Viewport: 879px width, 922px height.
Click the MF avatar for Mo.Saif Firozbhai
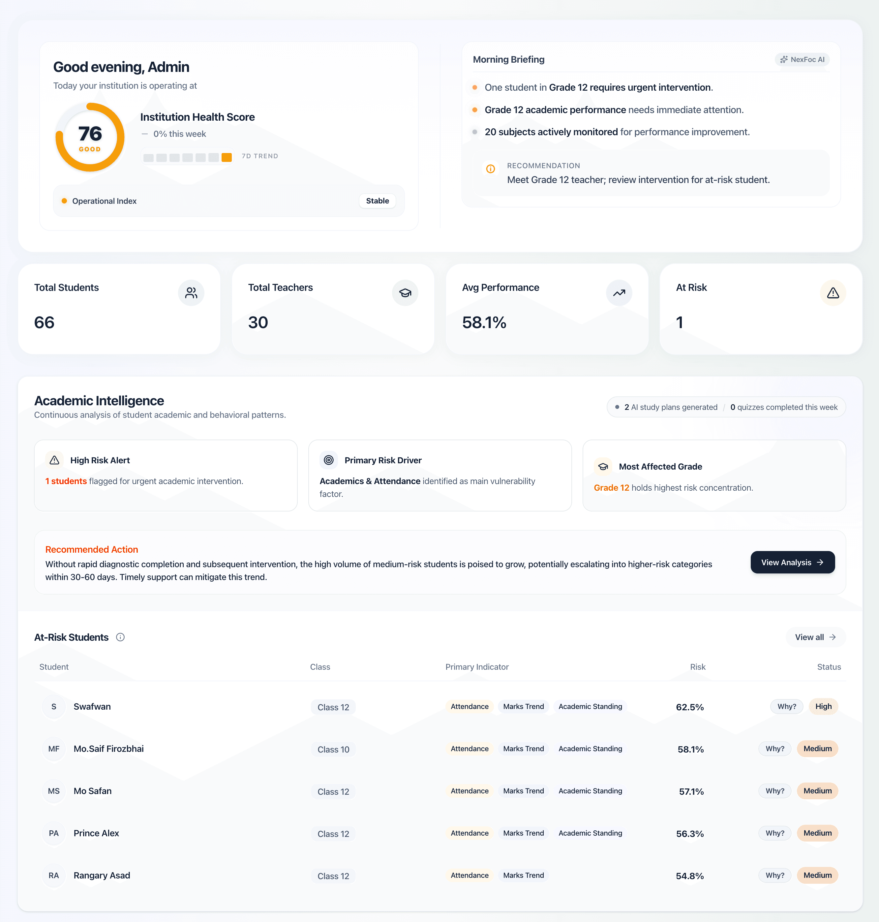click(x=54, y=749)
